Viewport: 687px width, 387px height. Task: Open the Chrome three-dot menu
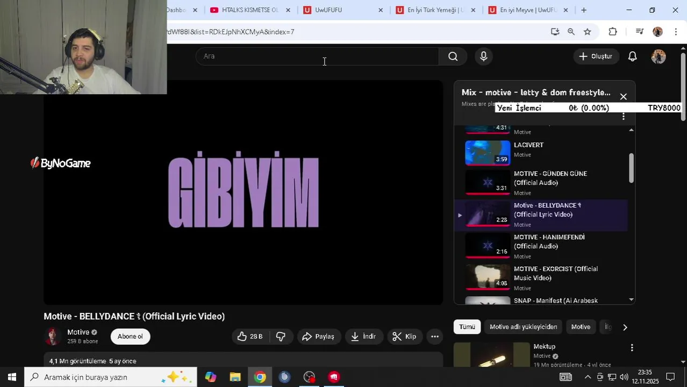[x=676, y=32]
